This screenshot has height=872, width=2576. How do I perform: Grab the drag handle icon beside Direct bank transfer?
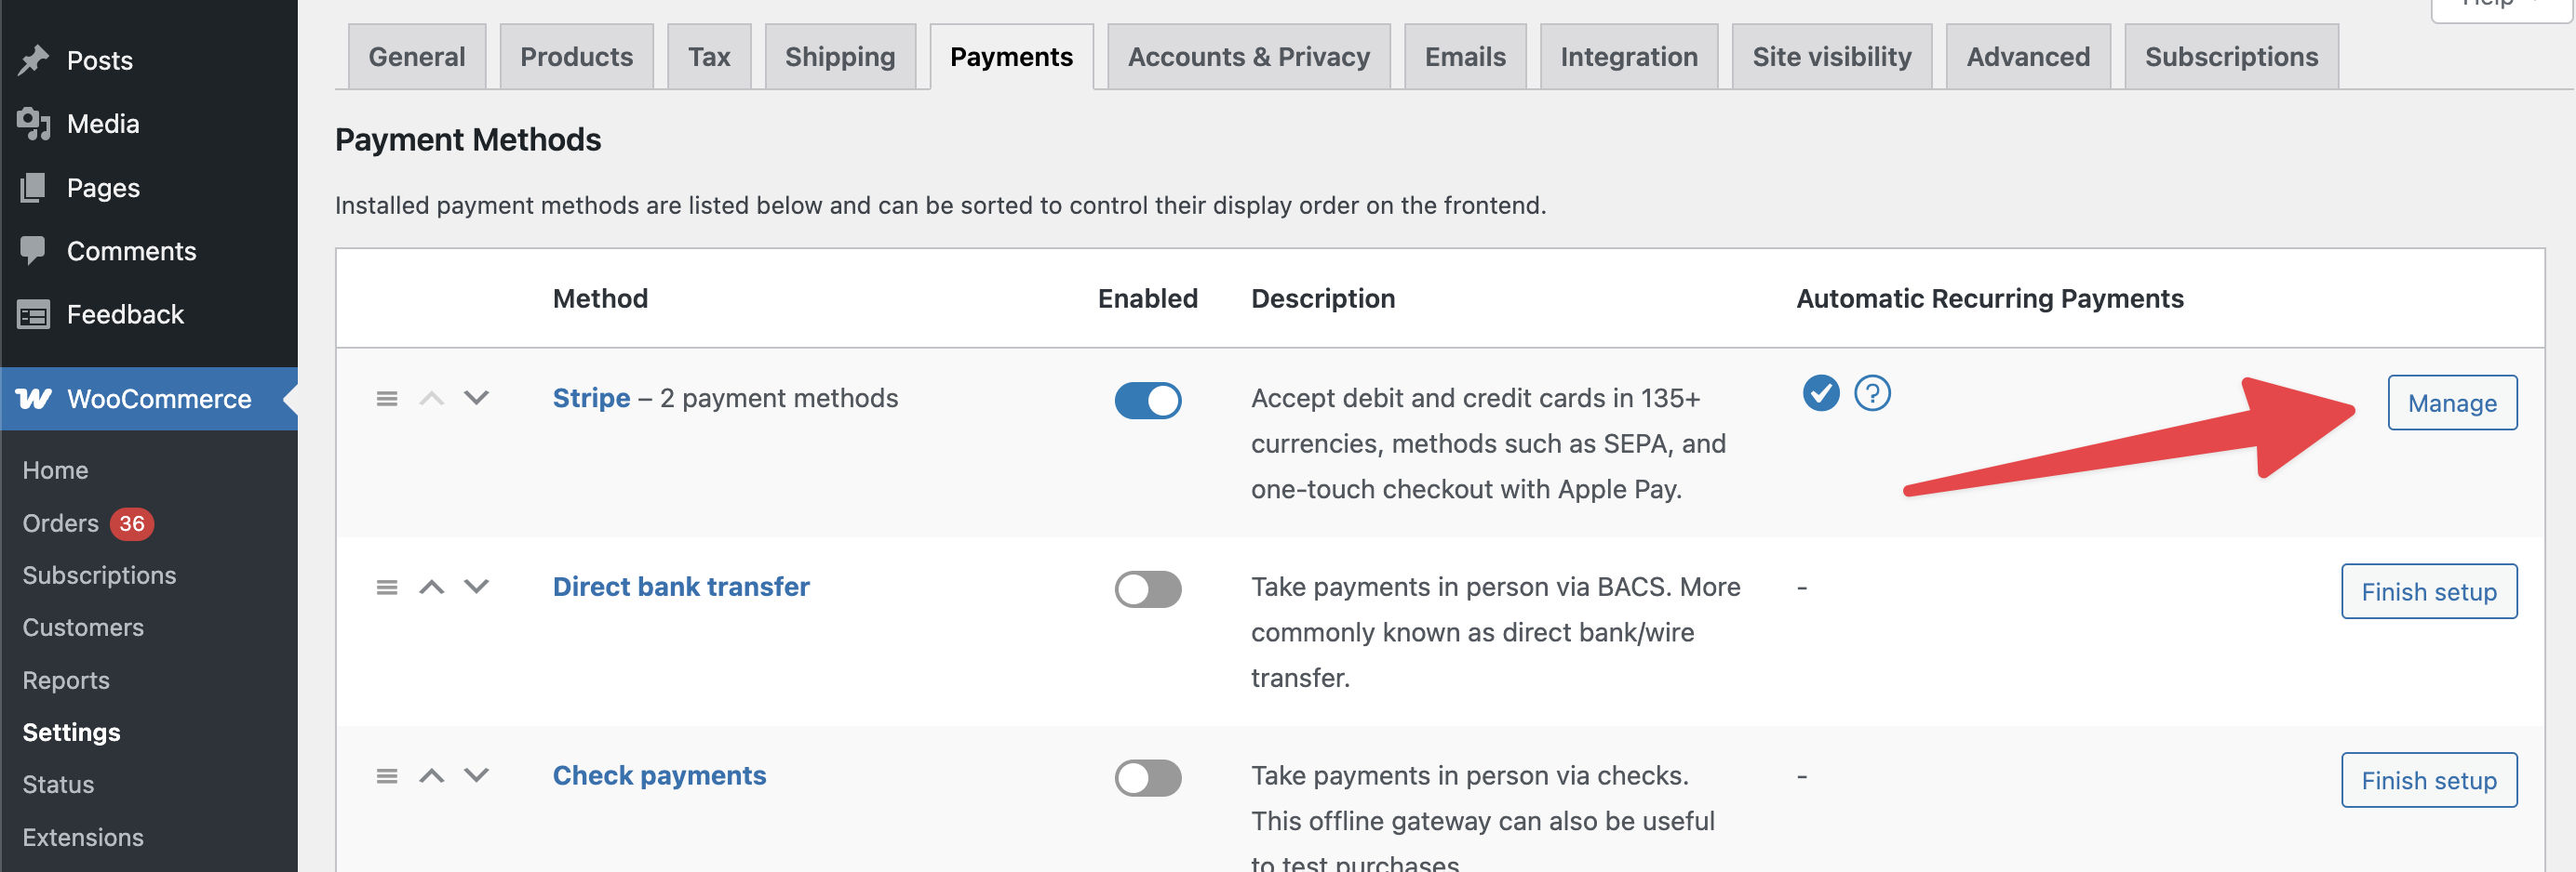(x=386, y=588)
